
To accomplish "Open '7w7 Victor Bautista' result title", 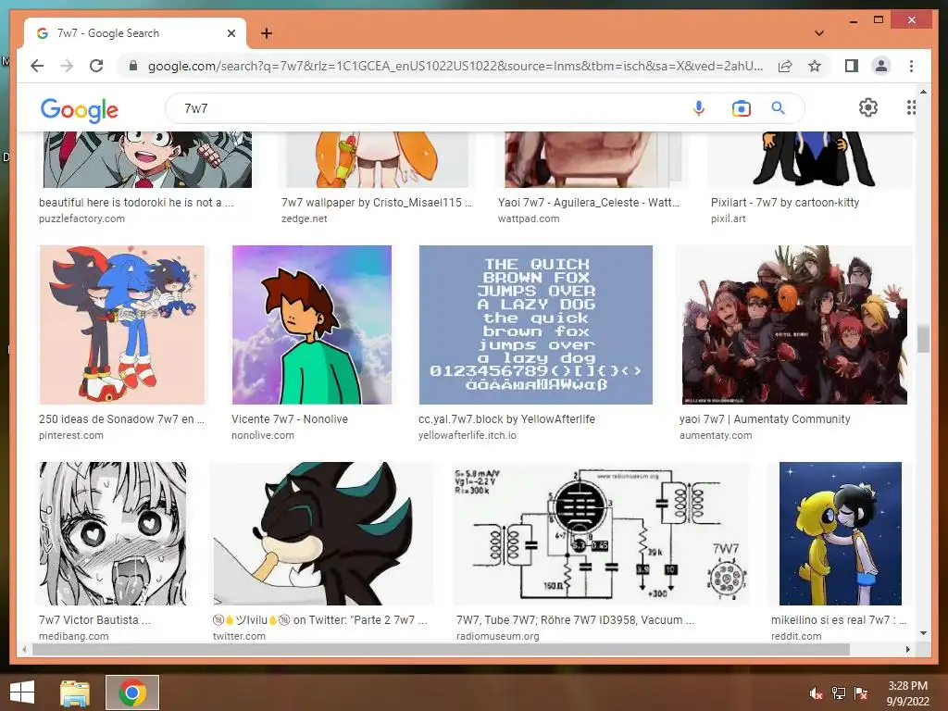I will 94,619.
